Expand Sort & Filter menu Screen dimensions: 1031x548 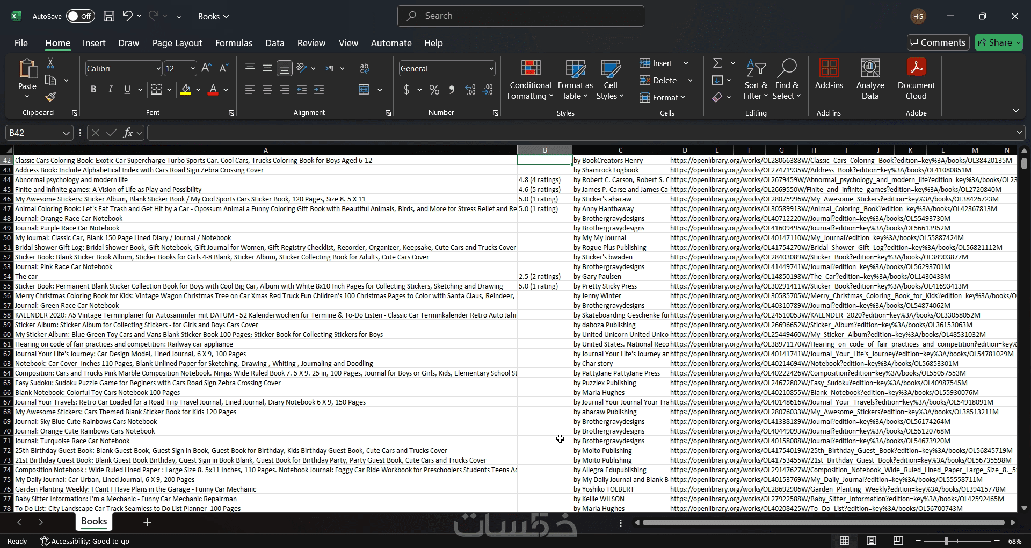point(756,80)
